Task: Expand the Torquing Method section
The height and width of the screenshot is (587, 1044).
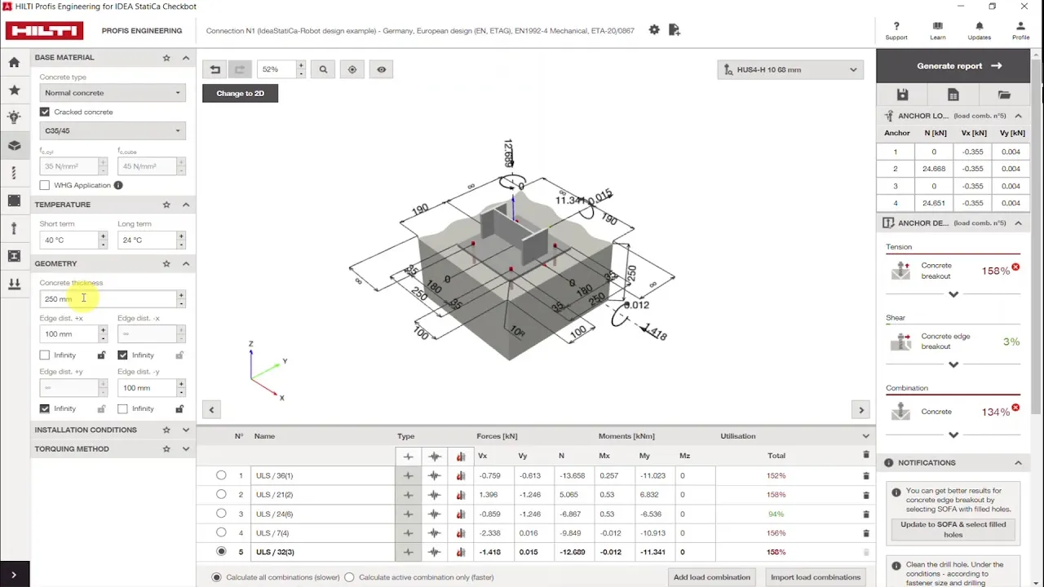Action: [113, 448]
